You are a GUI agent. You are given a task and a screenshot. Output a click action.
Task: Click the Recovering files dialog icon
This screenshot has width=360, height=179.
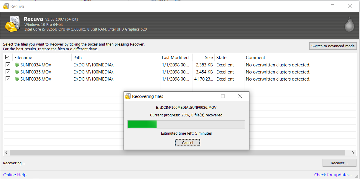[128, 96]
